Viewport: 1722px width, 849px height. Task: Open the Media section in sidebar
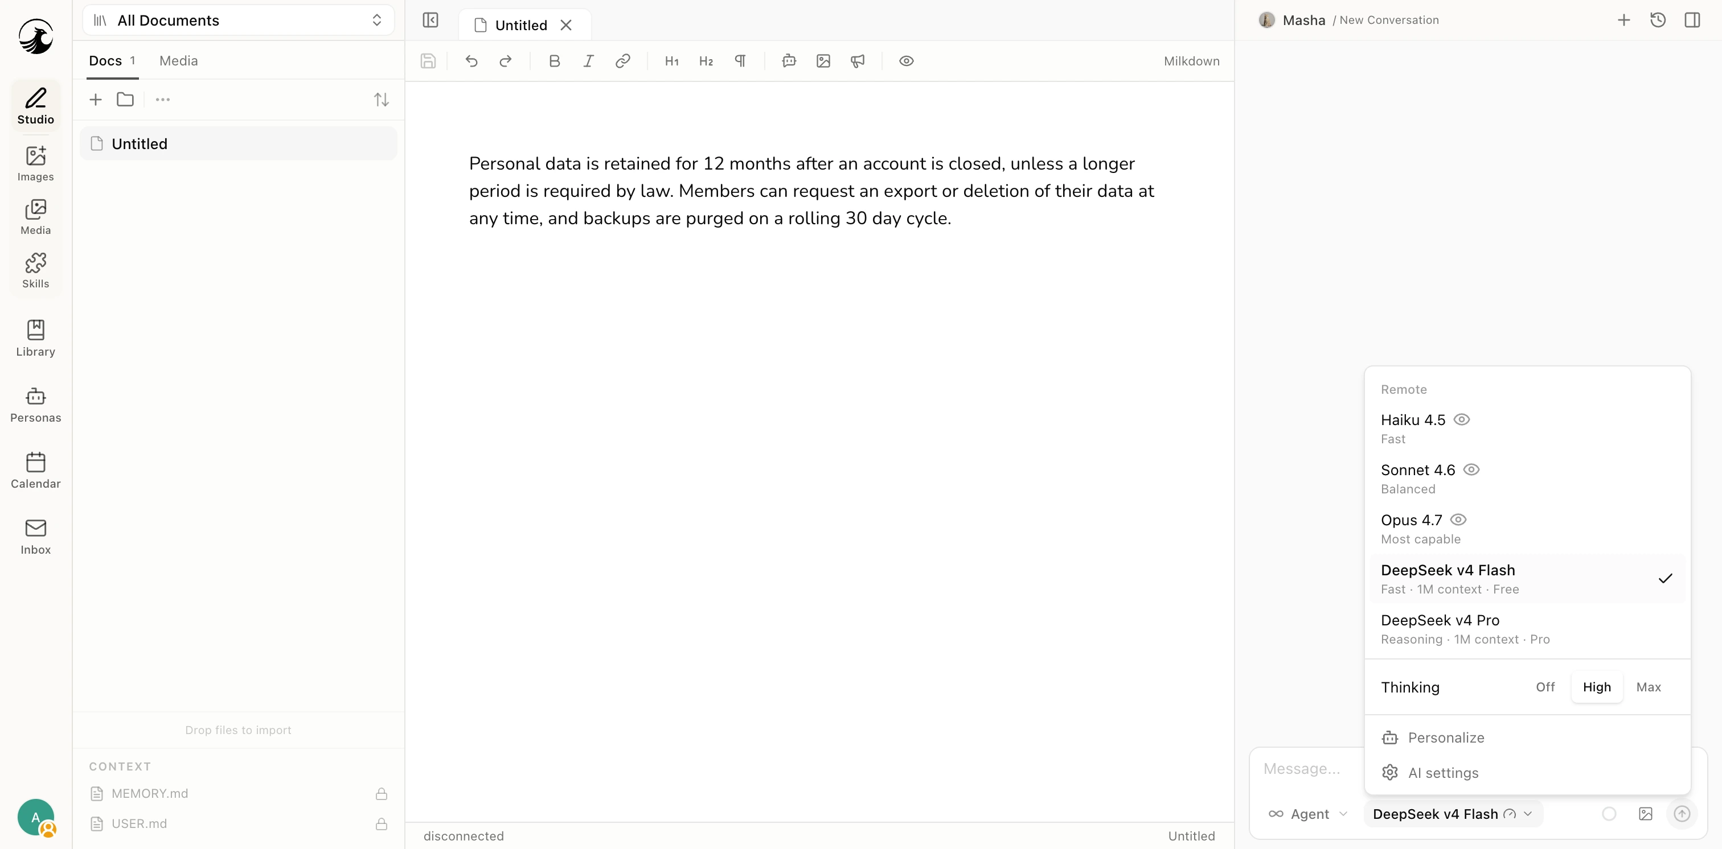click(x=35, y=217)
